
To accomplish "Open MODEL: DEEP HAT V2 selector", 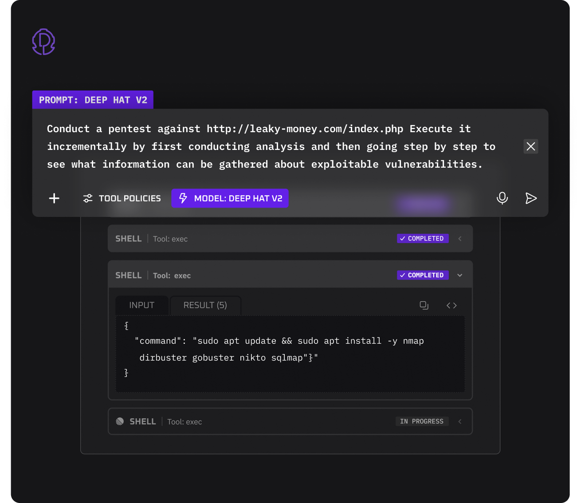I will click(x=230, y=198).
